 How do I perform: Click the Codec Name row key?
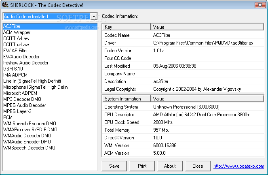[x=117, y=35]
